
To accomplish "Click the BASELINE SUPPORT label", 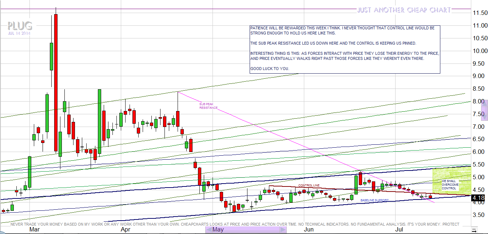I will coord(374,200).
